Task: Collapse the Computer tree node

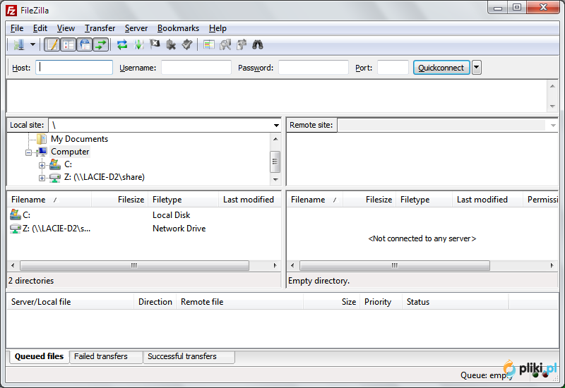Action: tap(28, 152)
